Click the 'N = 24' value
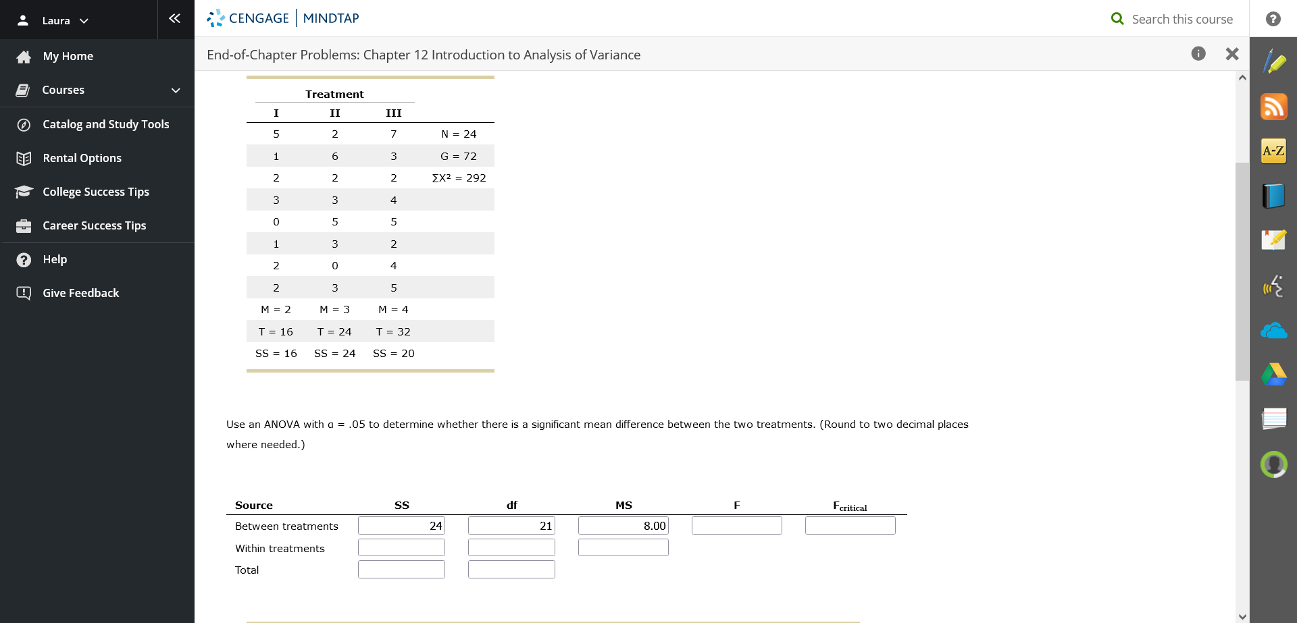 [x=459, y=134]
